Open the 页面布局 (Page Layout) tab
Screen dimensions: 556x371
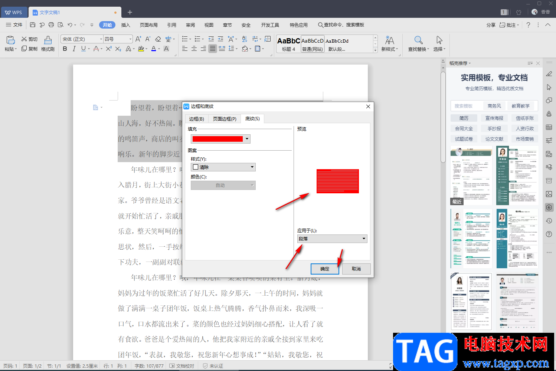(x=149, y=25)
